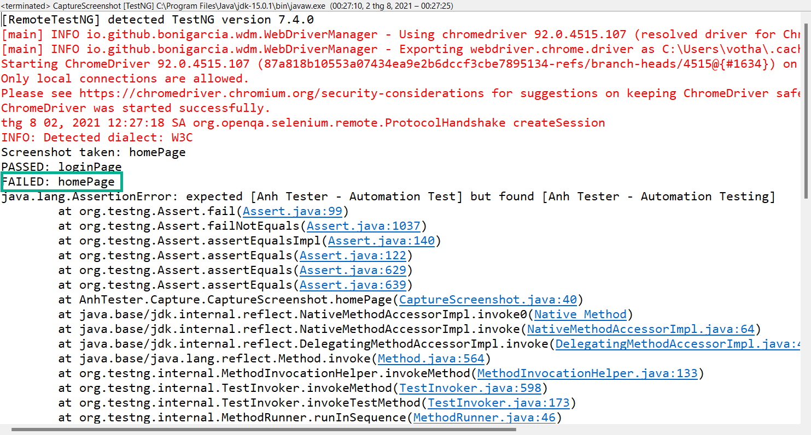811x435 pixels.
Task: Click the 'INFO: Detected dialect: W3C' line
Action: coord(97,138)
